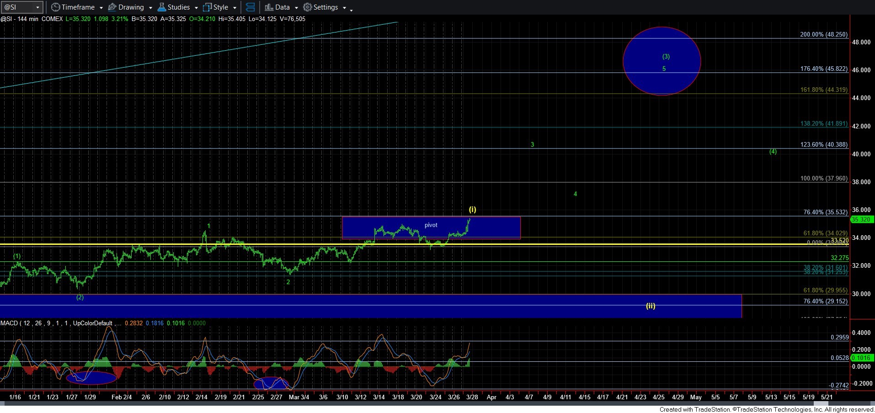Click the Data bar-chart icon
This screenshot has width=875, height=413.
click(269, 7)
